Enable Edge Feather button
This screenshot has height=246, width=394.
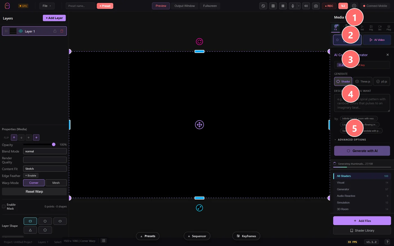tap(31, 176)
